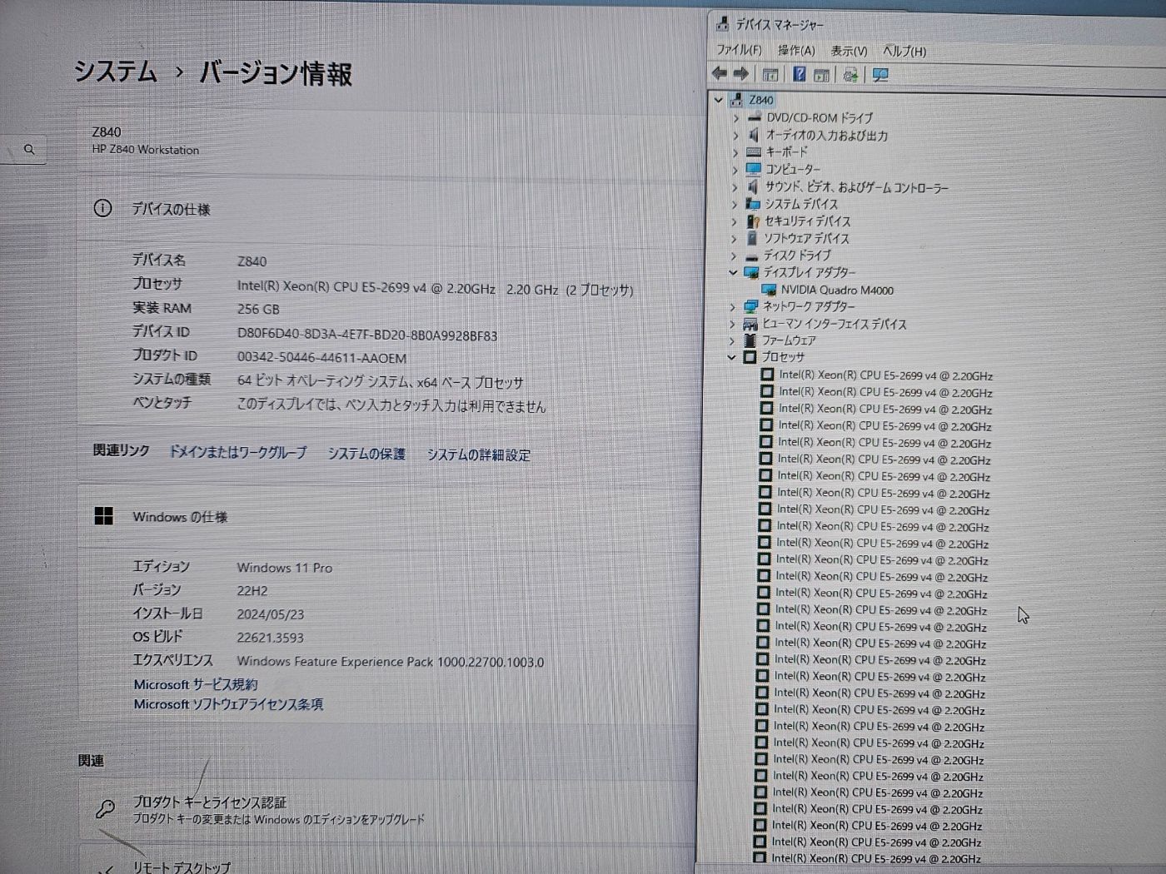
Task: Click the セキュリティ デバイス key icon
Action: [x=753, y=221]
